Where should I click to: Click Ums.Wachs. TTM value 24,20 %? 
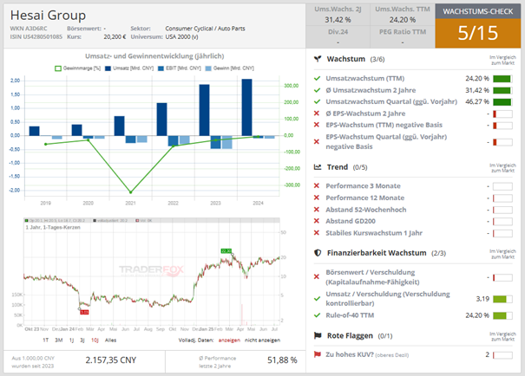click(x=402, y=20)
